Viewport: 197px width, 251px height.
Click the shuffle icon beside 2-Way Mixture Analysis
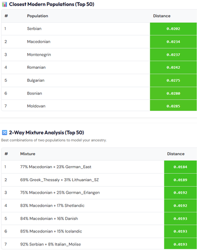point(5,133)
